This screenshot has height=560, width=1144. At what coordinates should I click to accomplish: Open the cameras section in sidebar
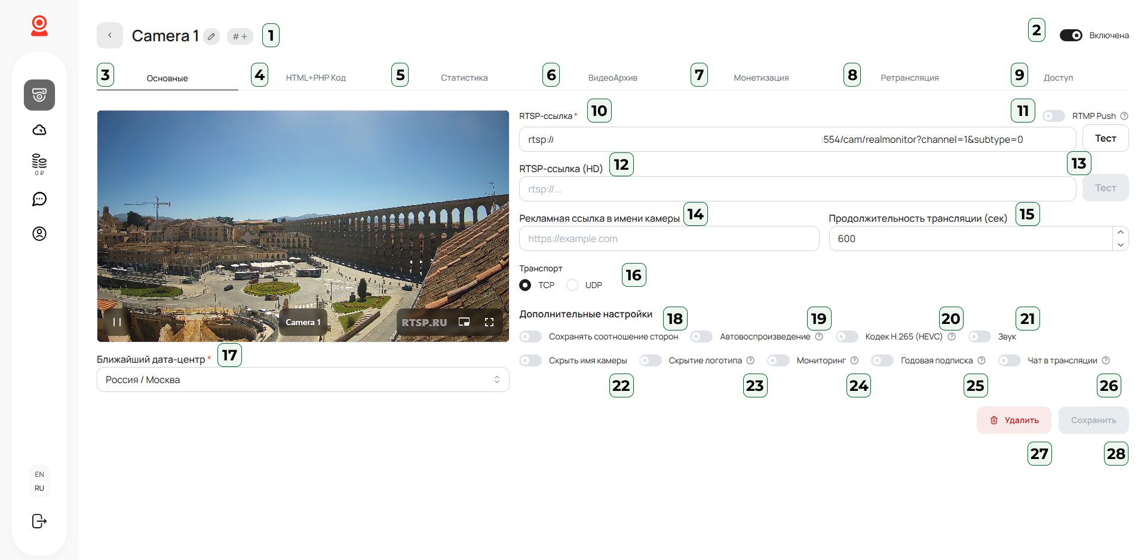[39, 95]
